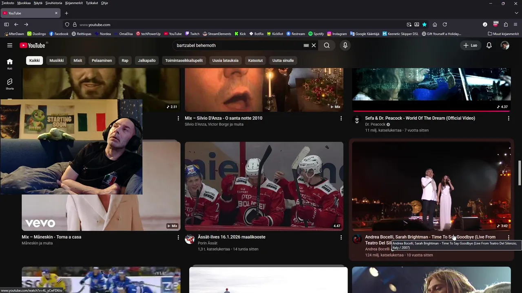Open options for Måneskin Torna a casa mix

pos(178,237)
